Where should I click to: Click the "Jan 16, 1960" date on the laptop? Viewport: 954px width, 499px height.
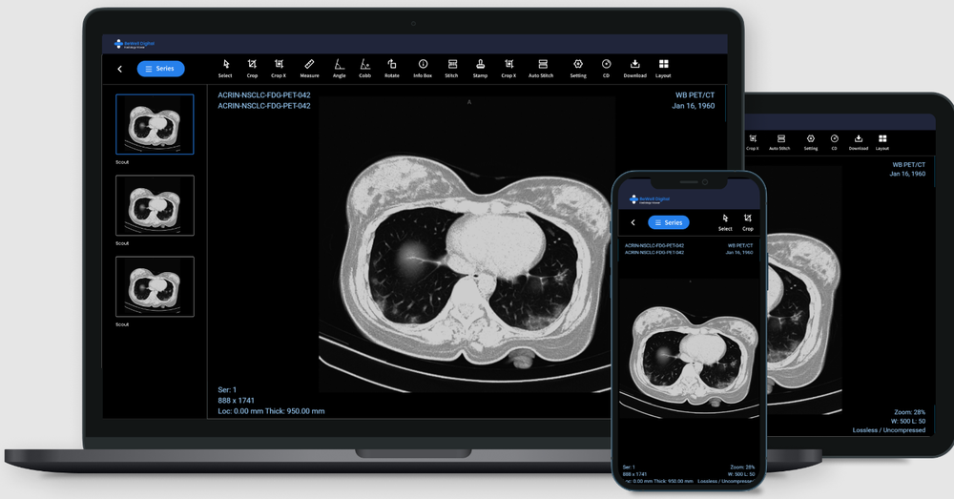693,106
